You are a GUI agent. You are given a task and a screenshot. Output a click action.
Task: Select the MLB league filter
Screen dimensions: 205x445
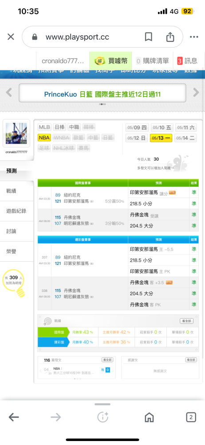pos(45,127)
